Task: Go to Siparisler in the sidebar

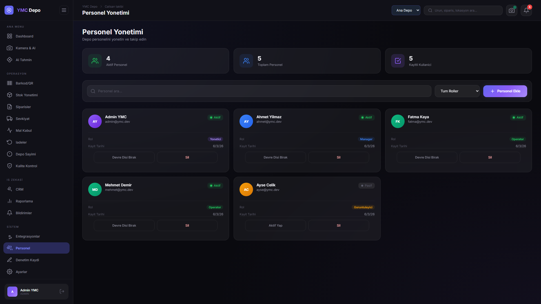Action: (36, 107)
